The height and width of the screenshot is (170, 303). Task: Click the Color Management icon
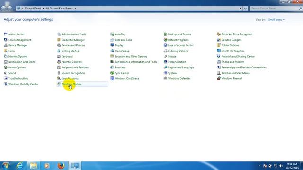[5, 40]
